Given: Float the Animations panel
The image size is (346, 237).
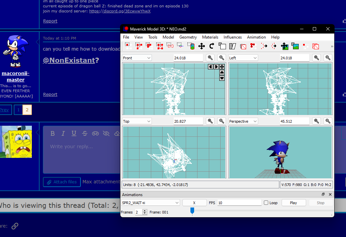Looking at the screenshot, I should coord(323,194).
